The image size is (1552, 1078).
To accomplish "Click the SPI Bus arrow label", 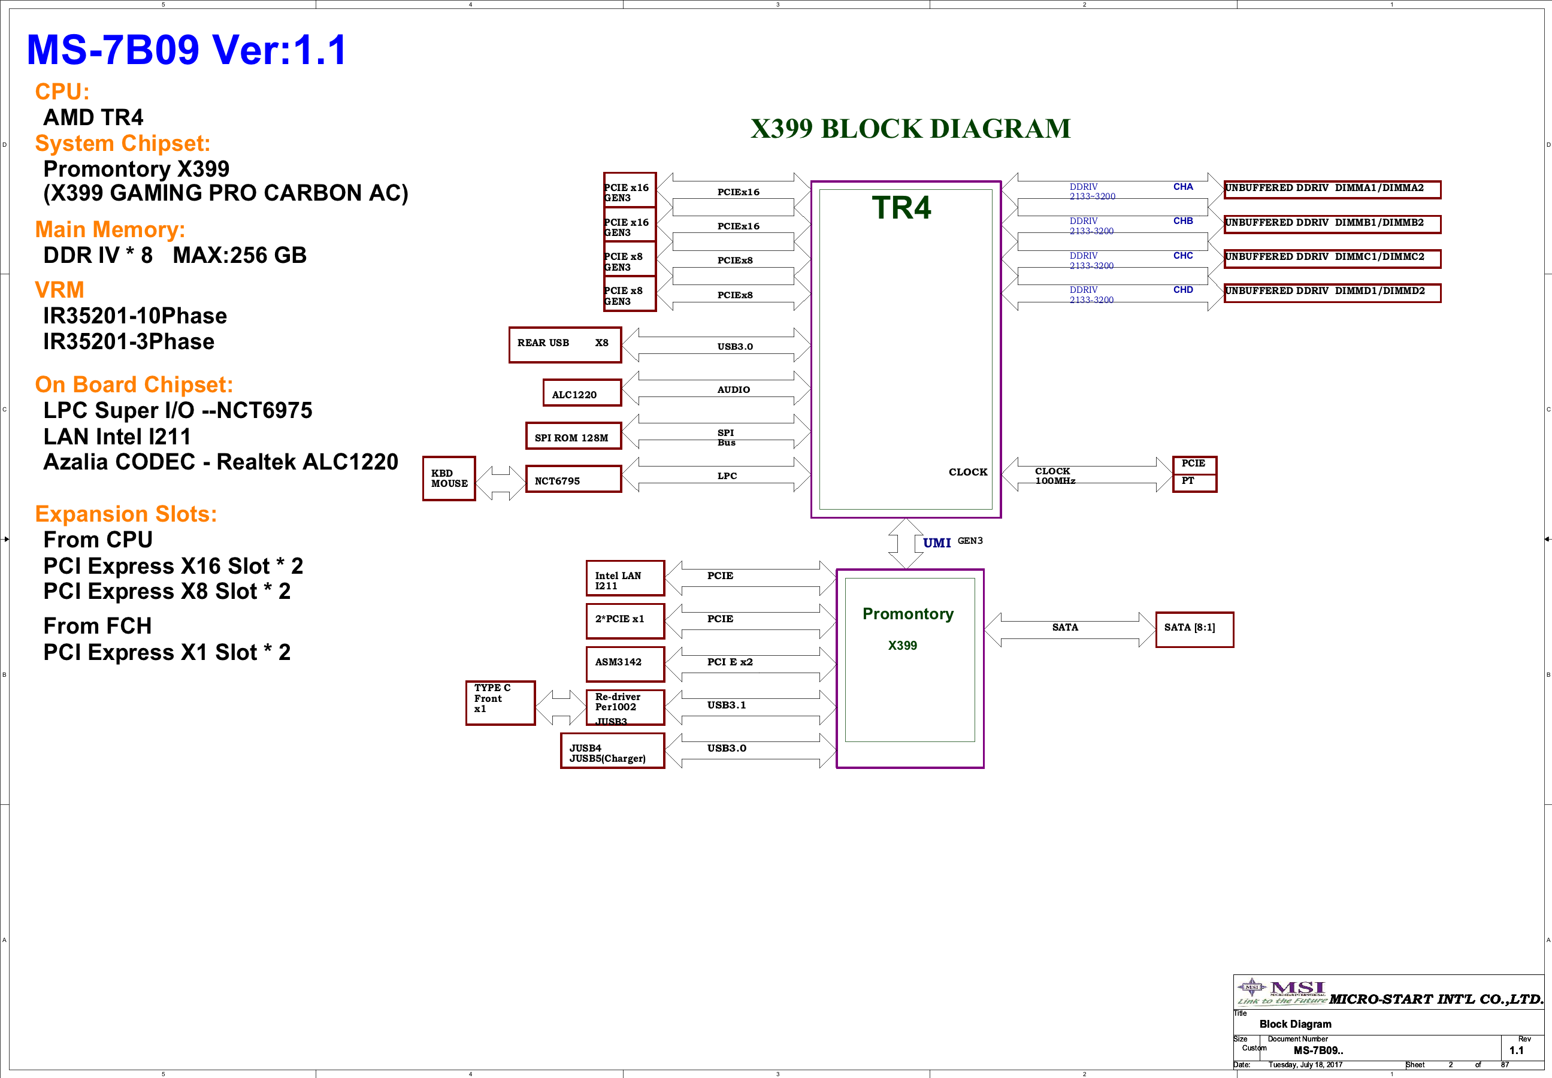I will [726, 438].
